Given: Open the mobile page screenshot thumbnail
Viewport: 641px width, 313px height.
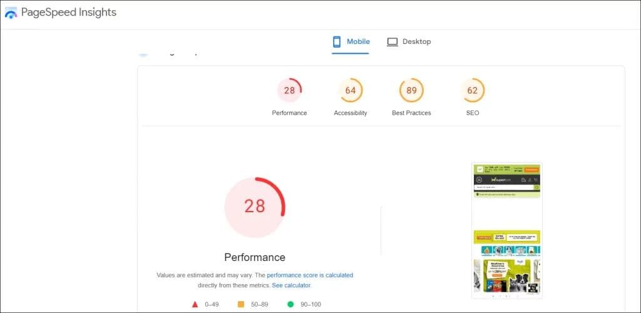Looking at the screenshot, I should click(507, 230).
